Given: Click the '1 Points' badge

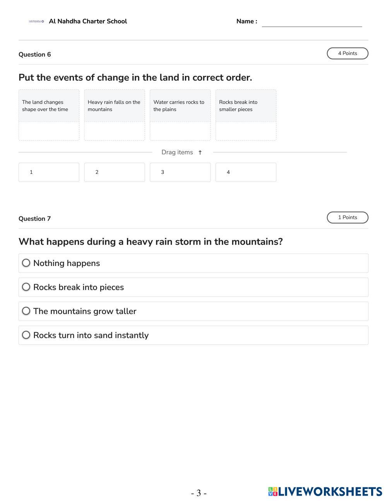Looking at the screenshot, I should click(347, 218).
